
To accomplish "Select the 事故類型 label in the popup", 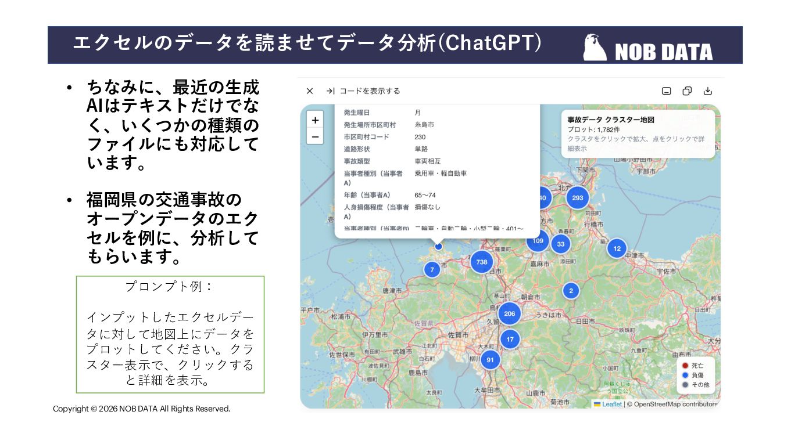I will pos(357,161).
